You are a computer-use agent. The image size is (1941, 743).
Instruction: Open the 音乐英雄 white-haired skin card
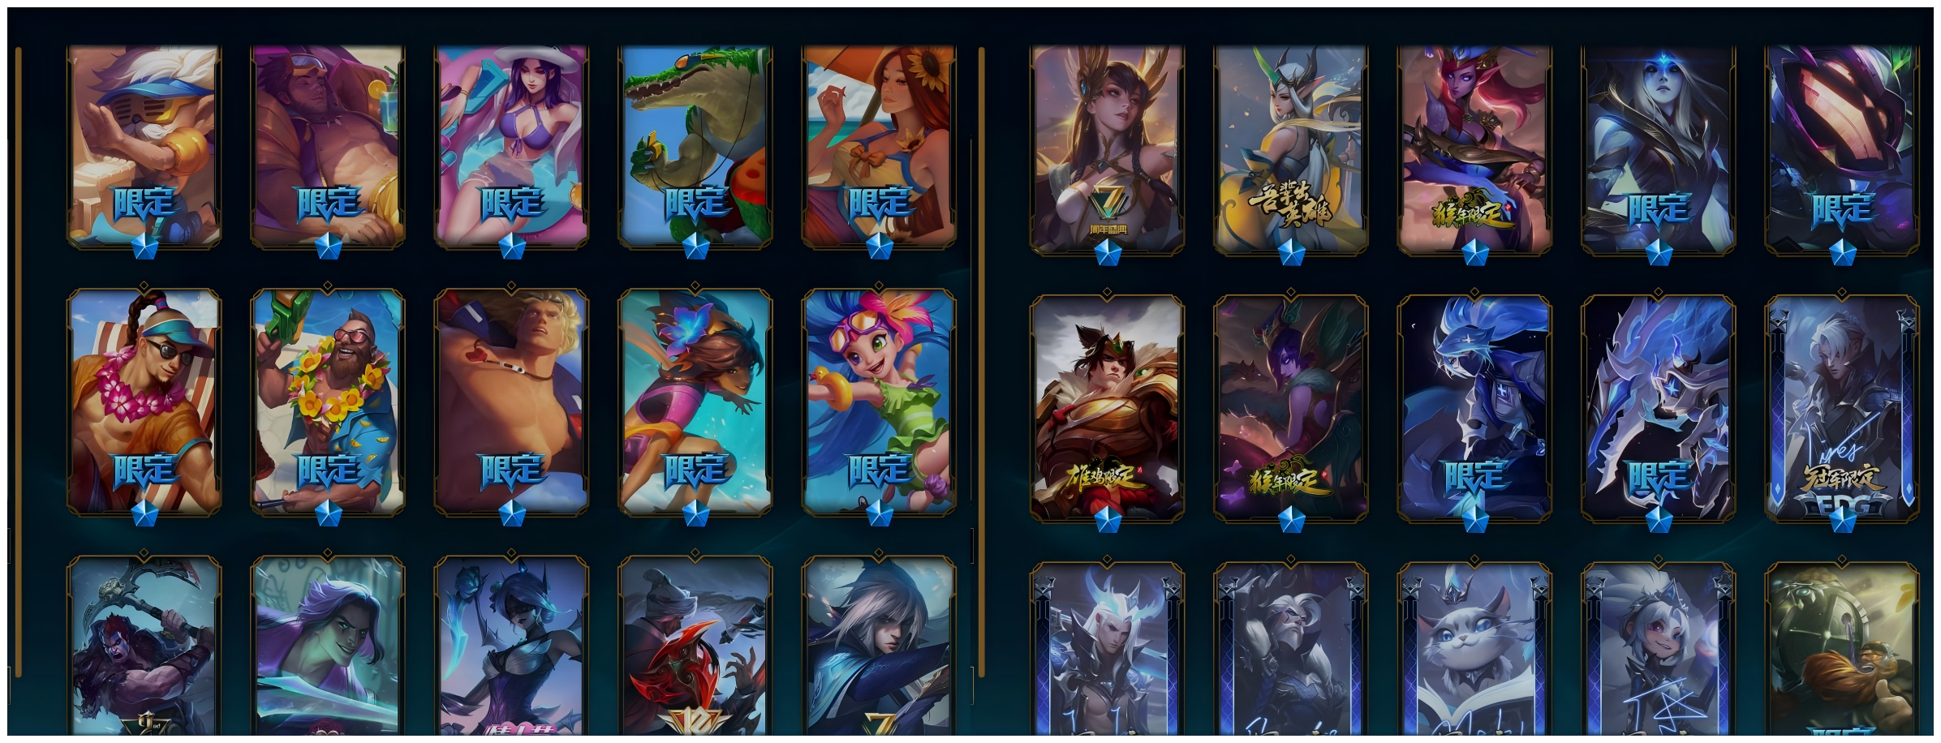click(x=1290, y=149)
